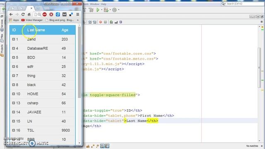The image size is (265, 149).
Task: Open the Video Manager bookmark
Action: pyautogui.click(x=32, y=20)
